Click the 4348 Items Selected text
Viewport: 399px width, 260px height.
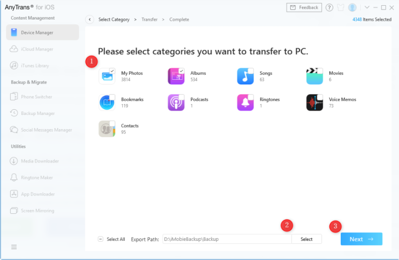coord(372,20)
